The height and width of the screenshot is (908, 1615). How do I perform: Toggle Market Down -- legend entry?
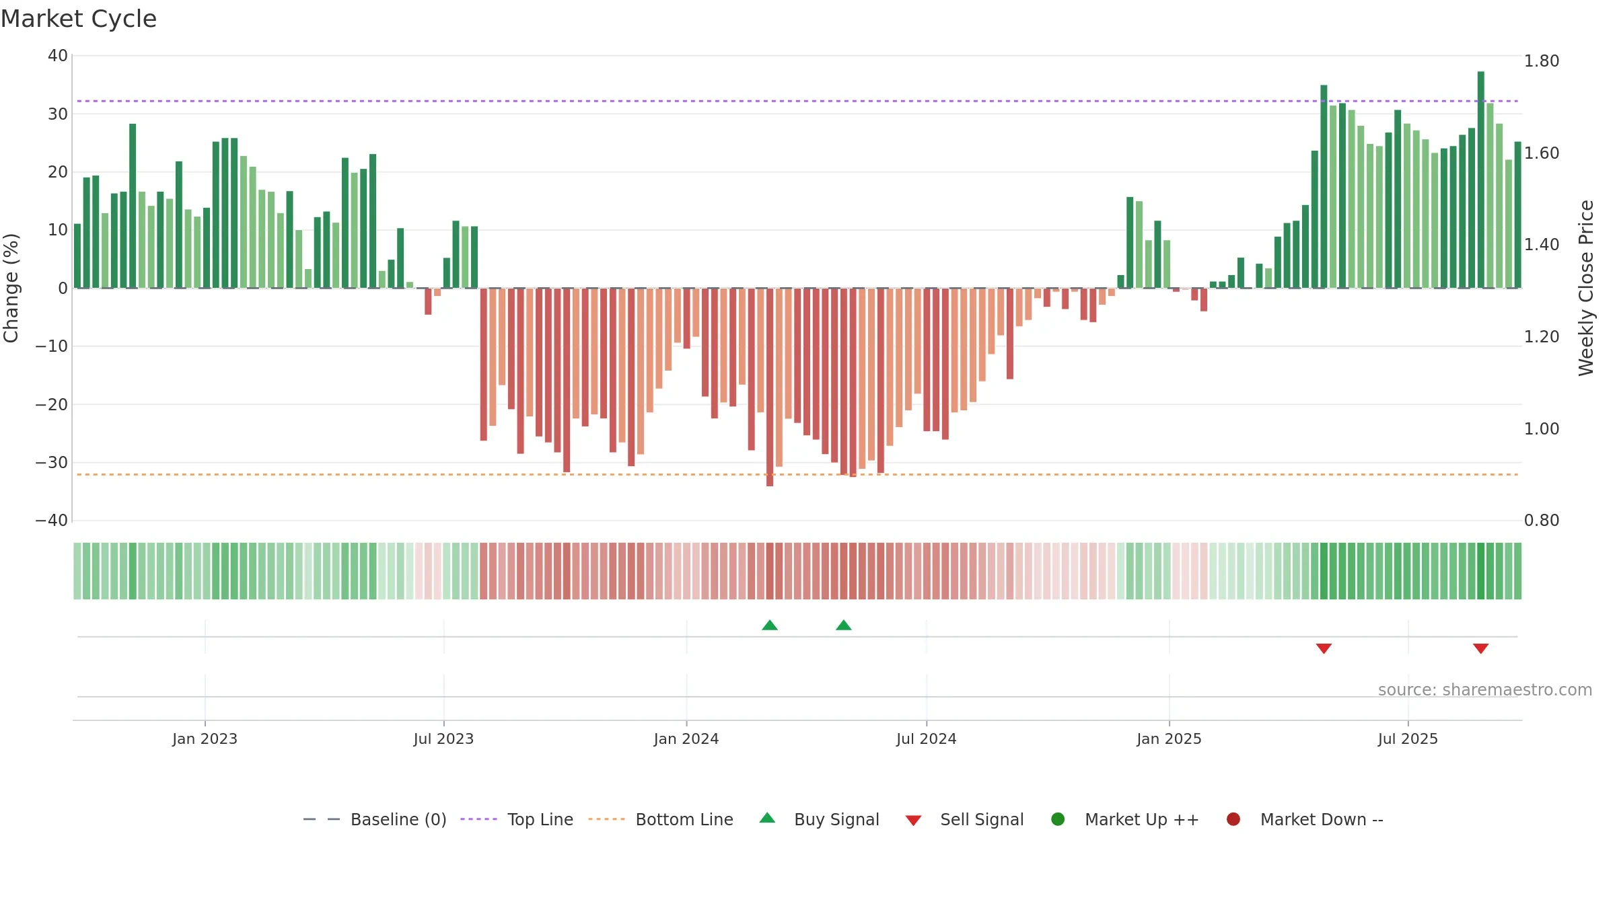(x=1305, y=819)
